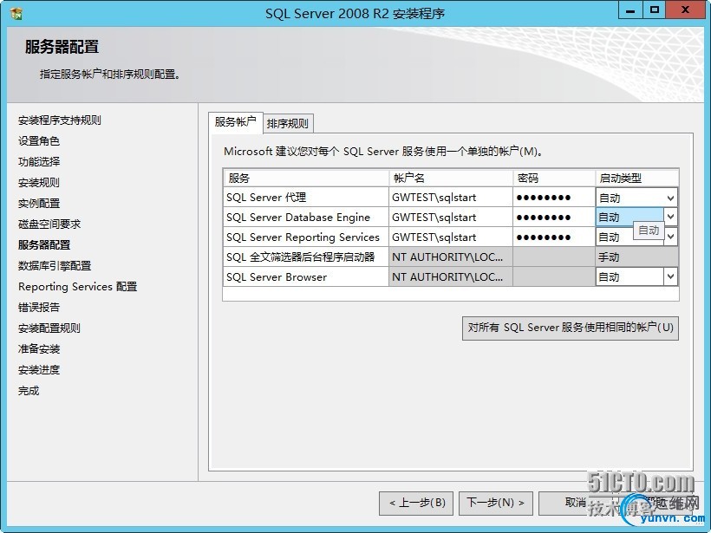Maximize the setup window
The image size is (711, 533).
655,10
